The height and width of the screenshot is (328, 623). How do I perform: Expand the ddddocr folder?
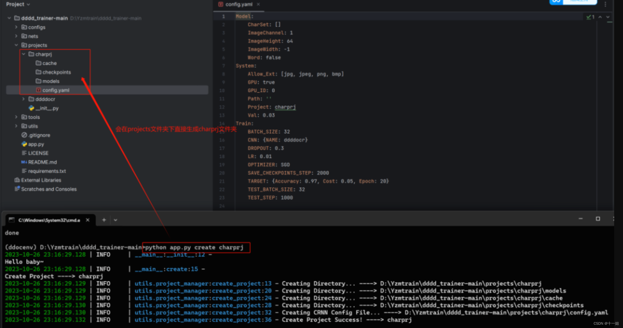(x=24, y=99)
